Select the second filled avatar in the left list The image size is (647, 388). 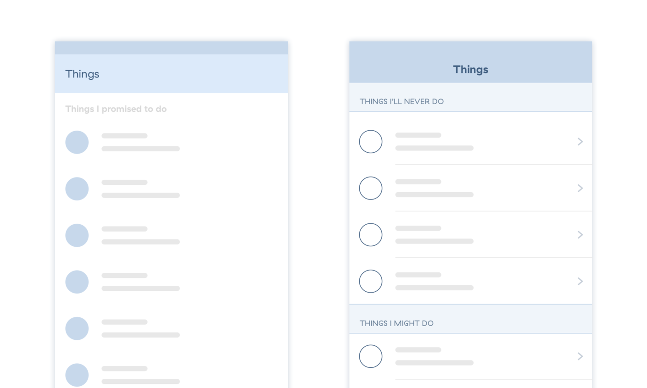click(77, 189)
